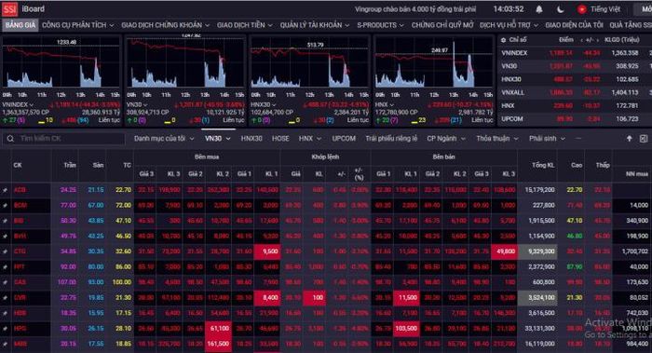Click the Vietnam flag language icon
Viewport: 652px width, 353px height.
coord(581,9)
